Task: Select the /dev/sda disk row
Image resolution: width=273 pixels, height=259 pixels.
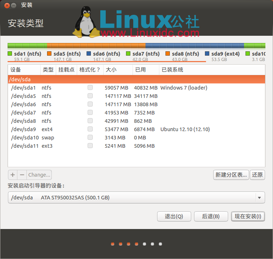Action: (136, 79)
